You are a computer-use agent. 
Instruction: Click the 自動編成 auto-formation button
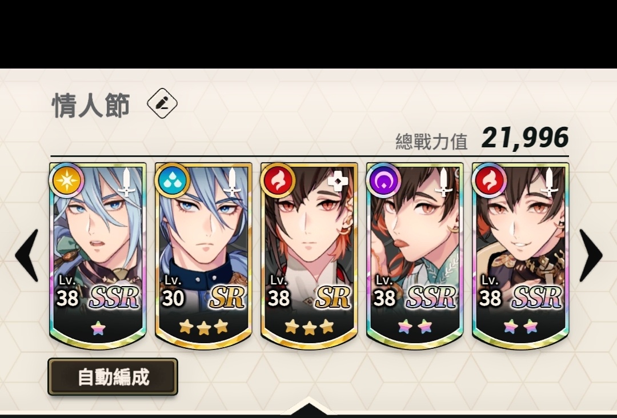click(113, 377)
